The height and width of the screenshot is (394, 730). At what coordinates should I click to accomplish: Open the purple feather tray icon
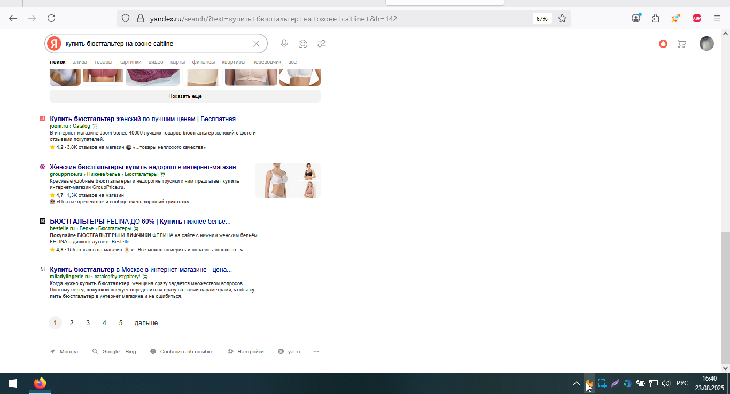615,383
